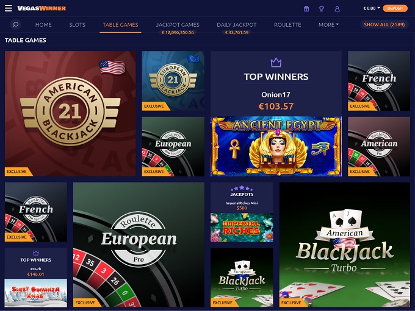Click the Deposit button

click(x=395, y=8)
